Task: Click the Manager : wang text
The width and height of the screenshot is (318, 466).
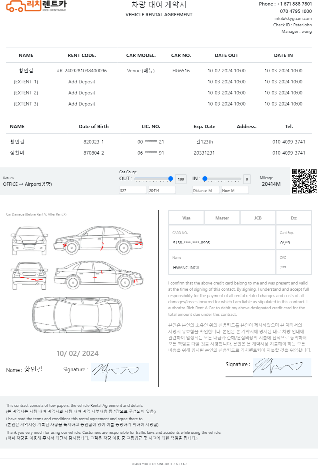Action: pyautogui.click(x=297, y=32)
